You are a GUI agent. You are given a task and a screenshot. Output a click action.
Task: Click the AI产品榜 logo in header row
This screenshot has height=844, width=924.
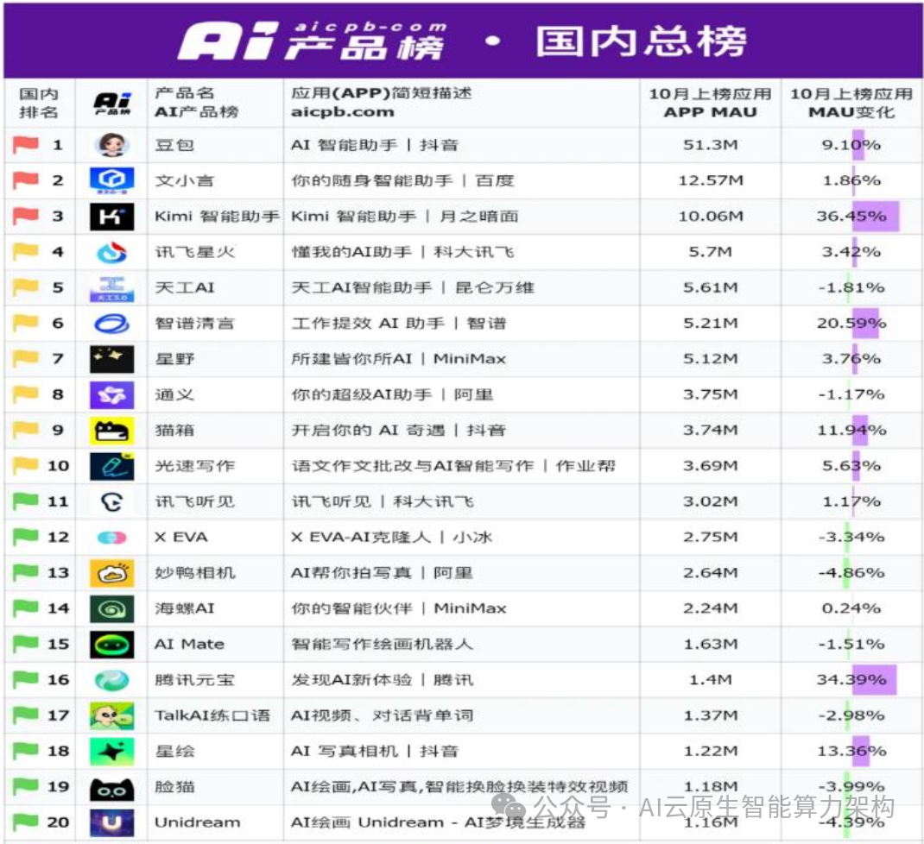[112, 104]
